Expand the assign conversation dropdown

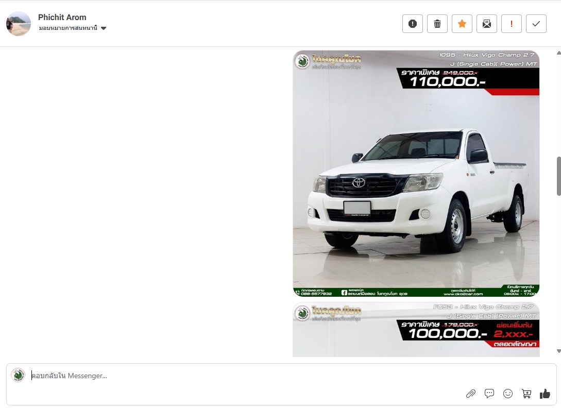tap(73, 28)
